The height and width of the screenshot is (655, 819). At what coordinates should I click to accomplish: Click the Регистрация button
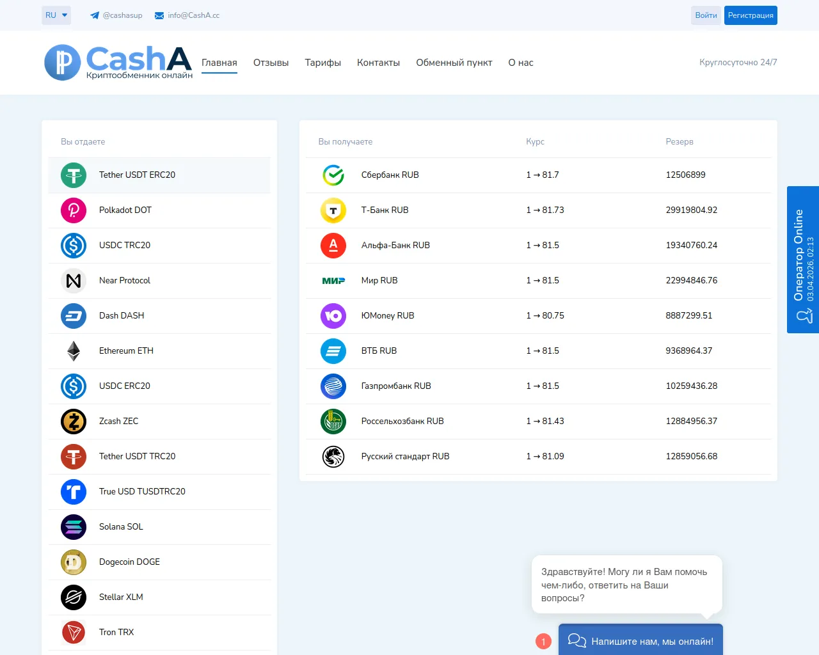coord(751,15)
